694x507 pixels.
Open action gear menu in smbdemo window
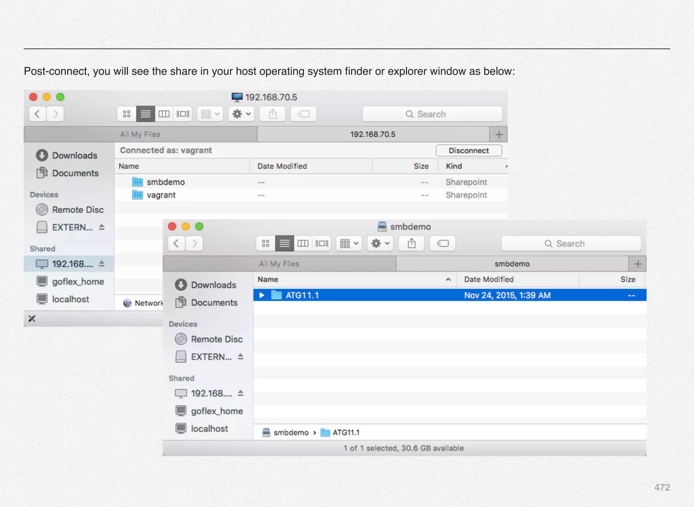(x=380, y=243)
